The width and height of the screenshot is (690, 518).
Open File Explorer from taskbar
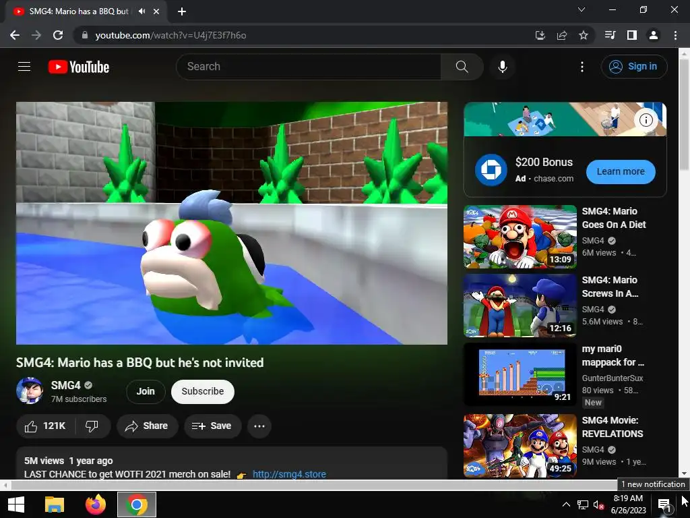coord(55,505)
